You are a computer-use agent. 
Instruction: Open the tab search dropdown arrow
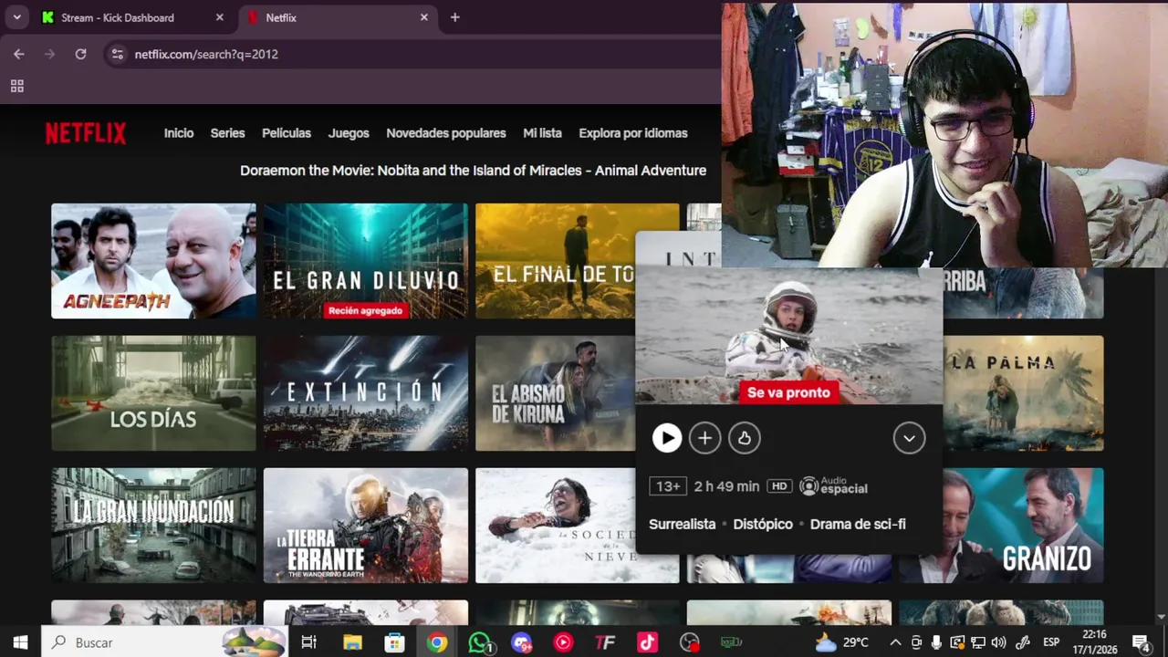pyautogui.click(x=16, y=17)
